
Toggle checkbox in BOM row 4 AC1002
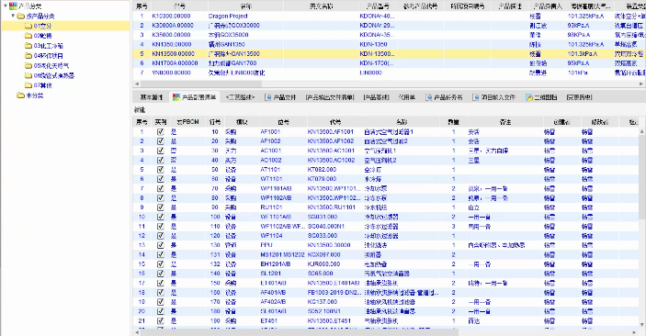160,160
